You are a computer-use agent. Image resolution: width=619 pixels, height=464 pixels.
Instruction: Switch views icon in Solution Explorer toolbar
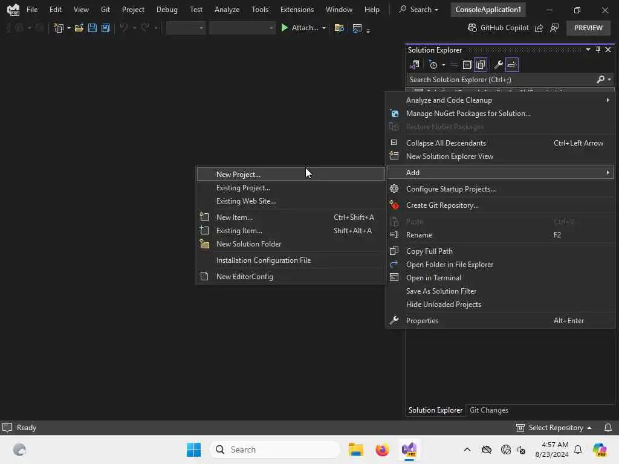tap(415, 65)
